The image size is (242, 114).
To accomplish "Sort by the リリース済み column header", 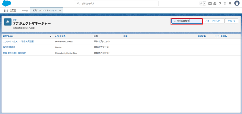I will tap(221, 36).
